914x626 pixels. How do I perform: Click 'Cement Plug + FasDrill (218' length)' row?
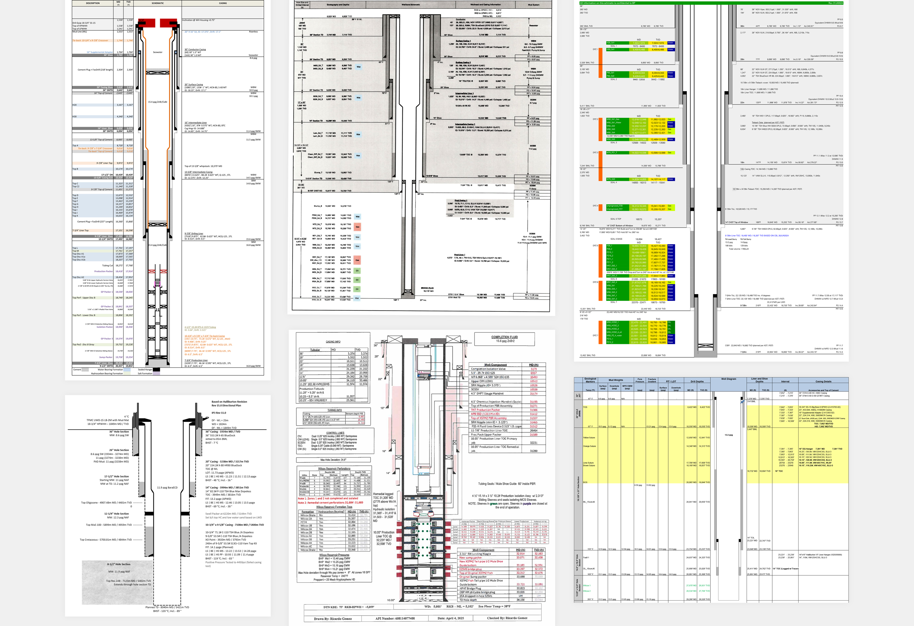pyautogui.click(x=102, y=70)
